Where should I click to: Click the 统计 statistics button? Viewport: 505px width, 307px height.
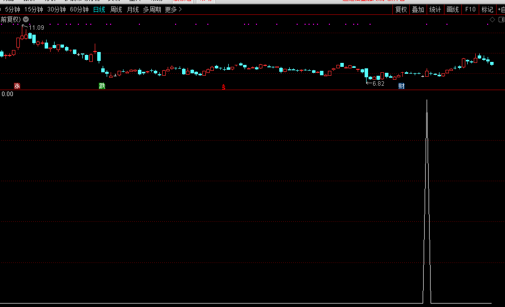point(435,9)
